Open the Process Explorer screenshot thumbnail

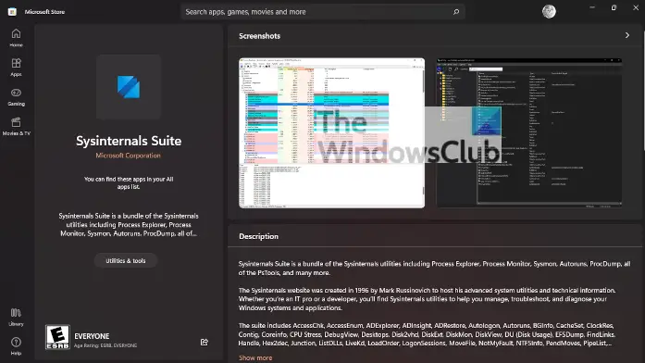[x=331, y=133]
